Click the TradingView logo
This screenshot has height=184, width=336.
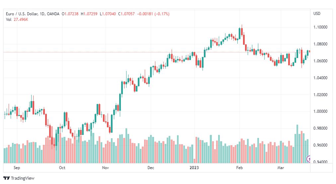19,178
